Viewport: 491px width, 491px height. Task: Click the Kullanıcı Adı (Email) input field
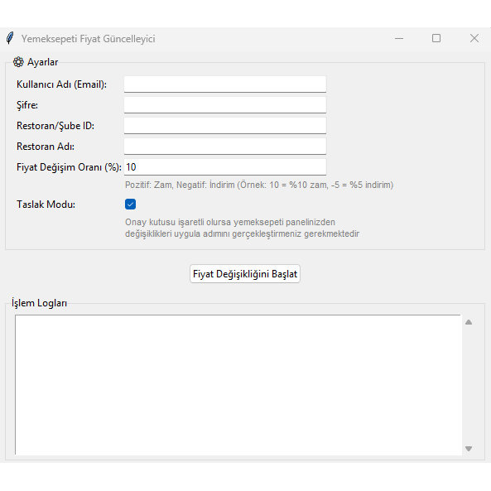225,84
